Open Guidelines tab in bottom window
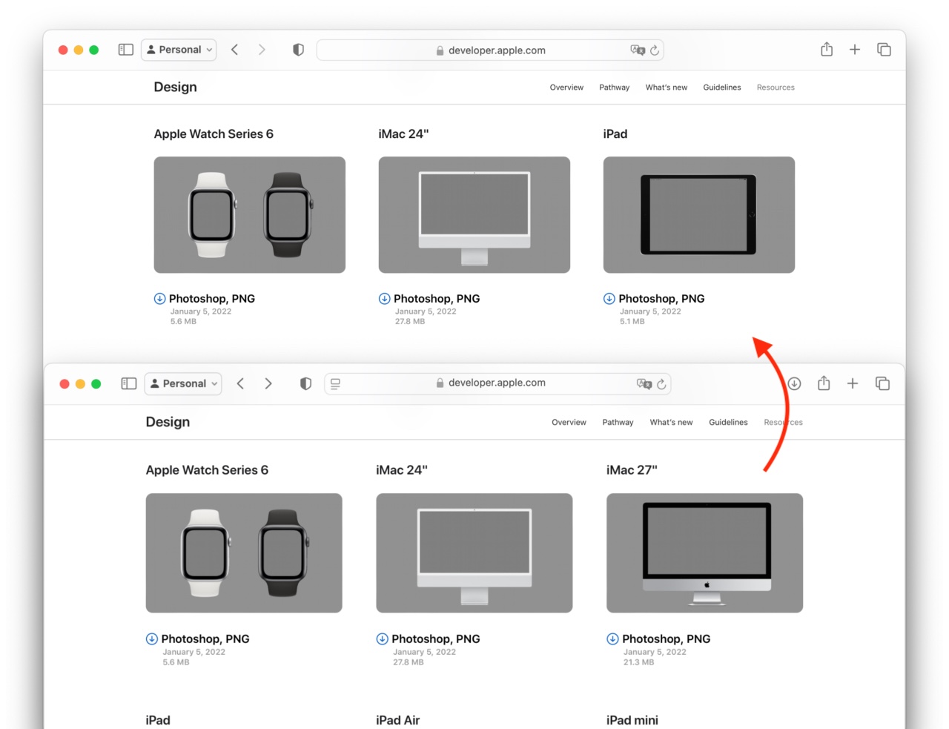Image resolution: width=949 pixels, height=729 pixels. [728, 423]
